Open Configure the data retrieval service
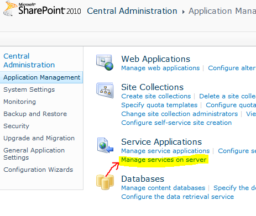 coord(177,197)
